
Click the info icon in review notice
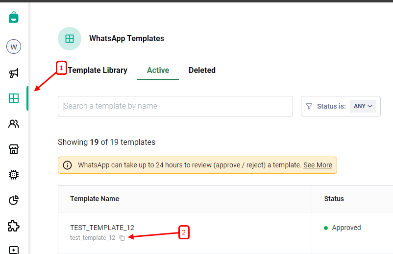point(68,165)
